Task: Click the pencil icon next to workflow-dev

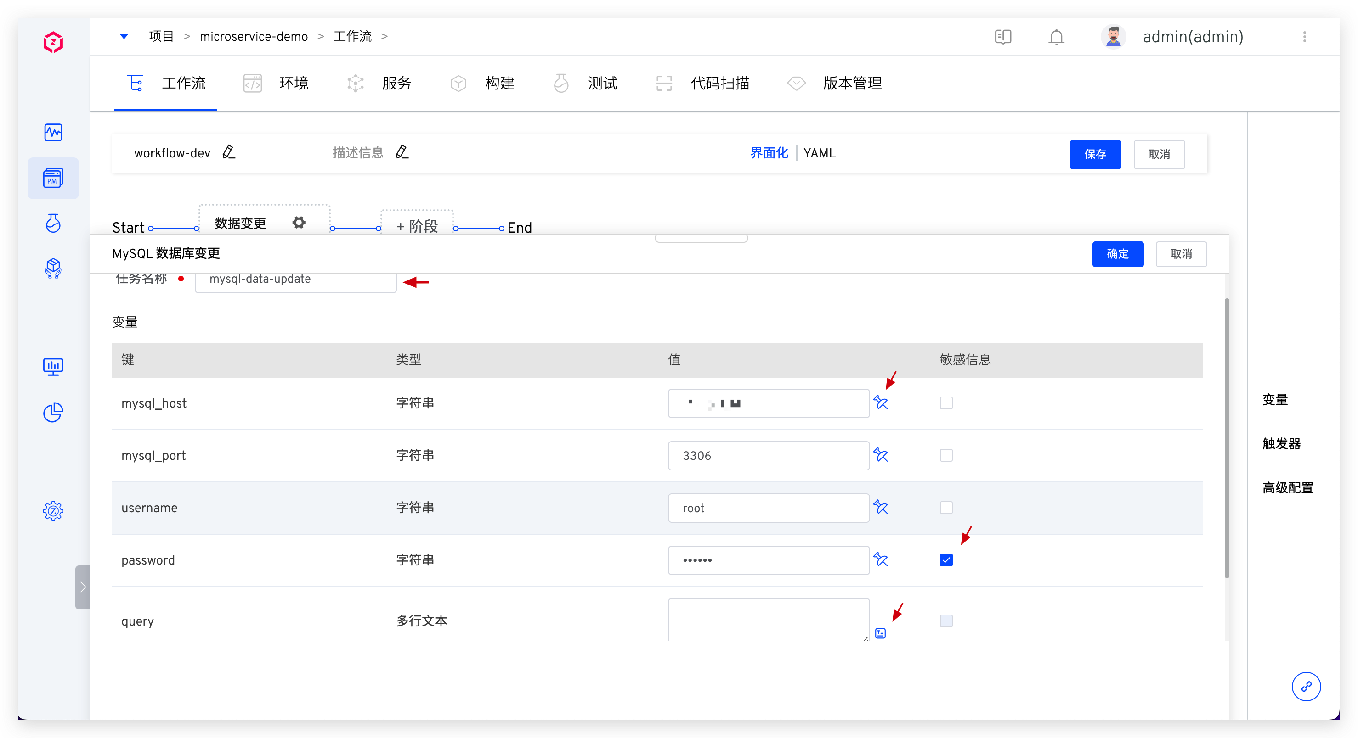Action: (229, 152)
